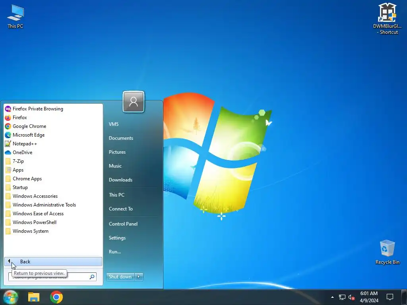This screenshot has height=305, width=407.
Task: Open Downloads from the start menu
Action: pyautogui.click(x=121, y=180)
